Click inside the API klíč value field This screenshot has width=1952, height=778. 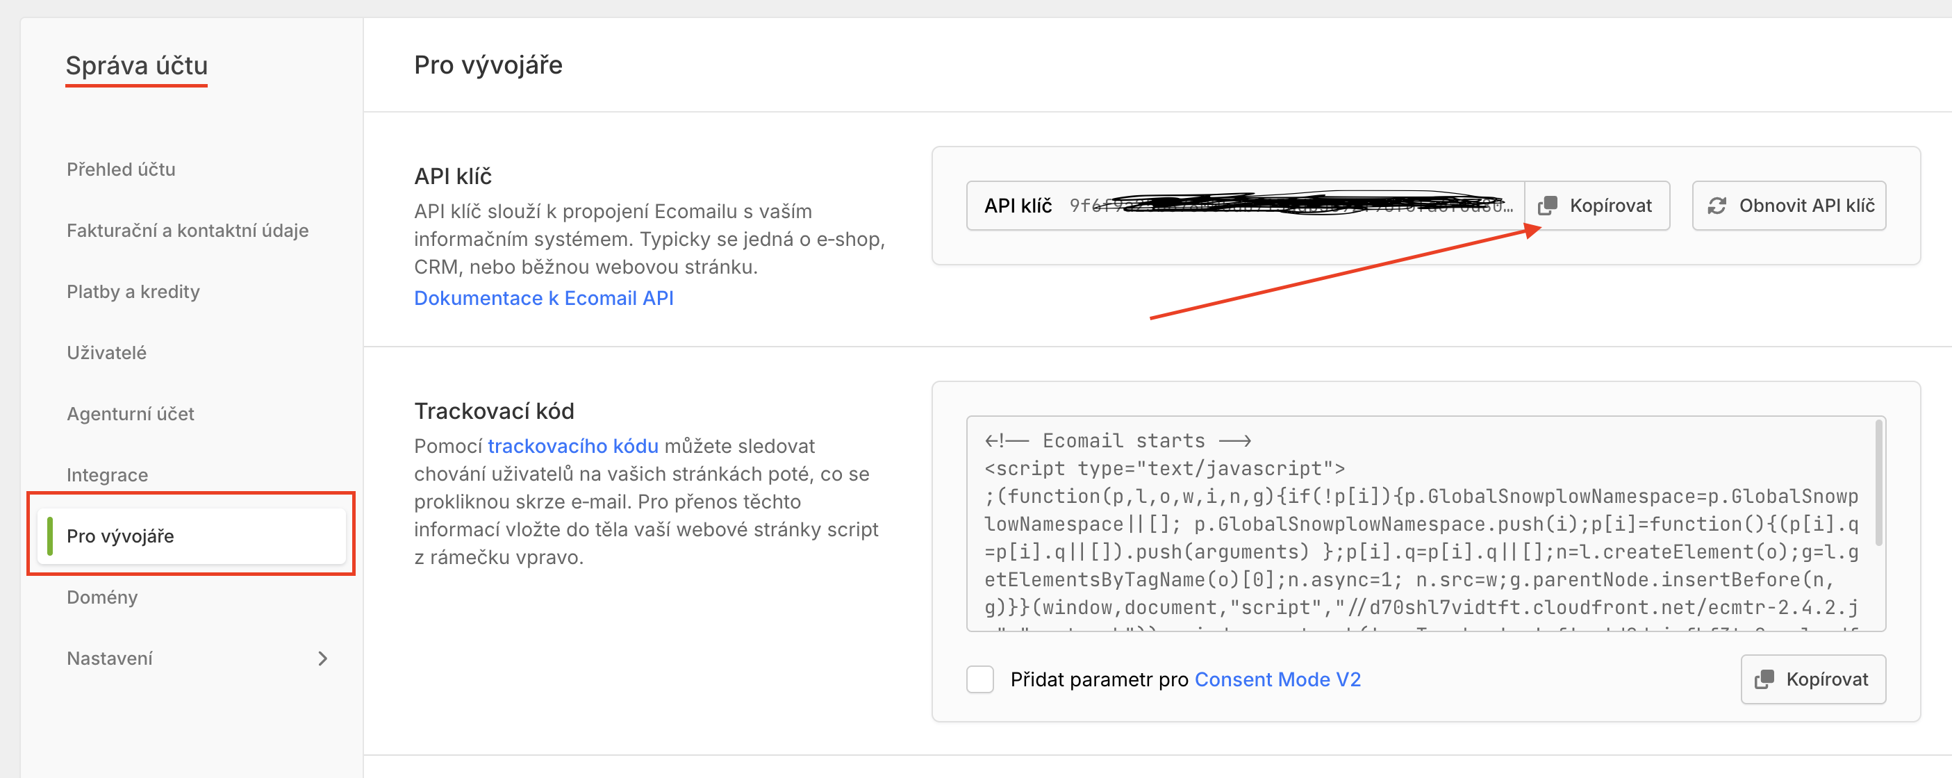[1246, 206]
